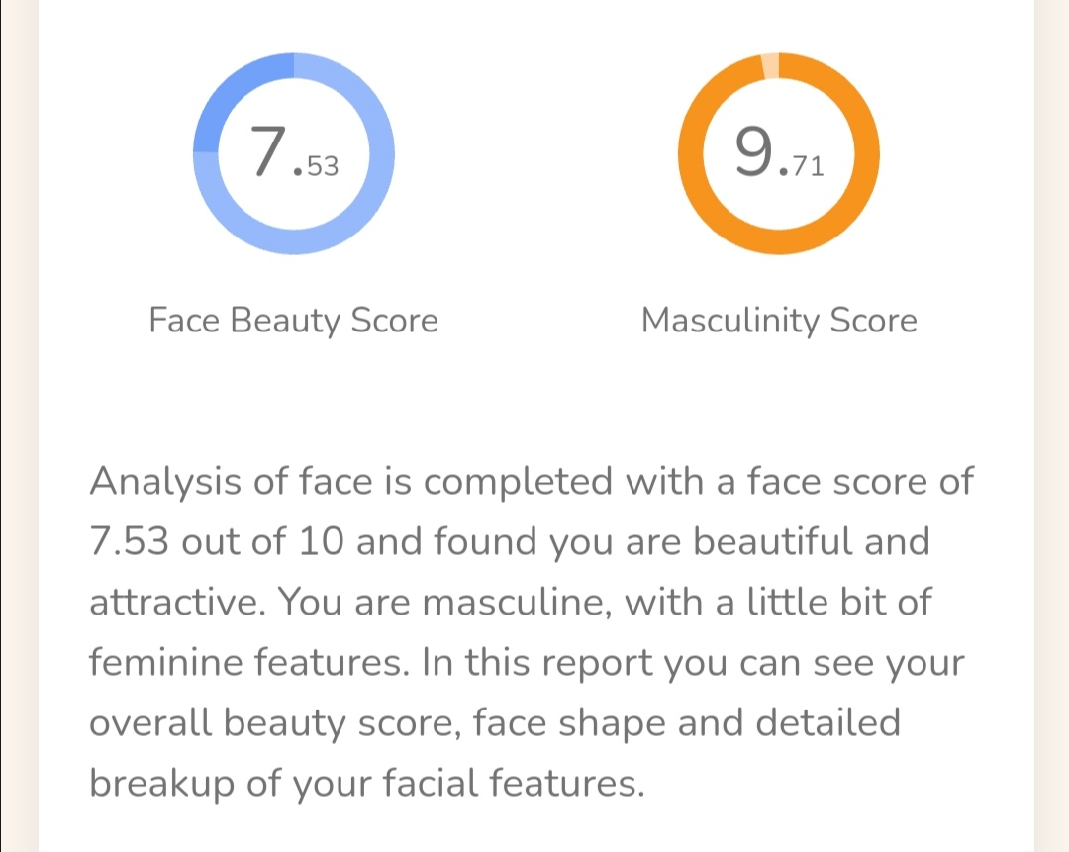Click the orange Masculinity donut chart
Screen dimensions: 1069x852
pyautogui.click(x=779, y=153)
